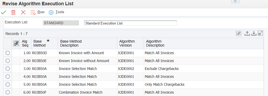
Task: Click the Known Invoice with Amount cell
Action: (87, 53)
